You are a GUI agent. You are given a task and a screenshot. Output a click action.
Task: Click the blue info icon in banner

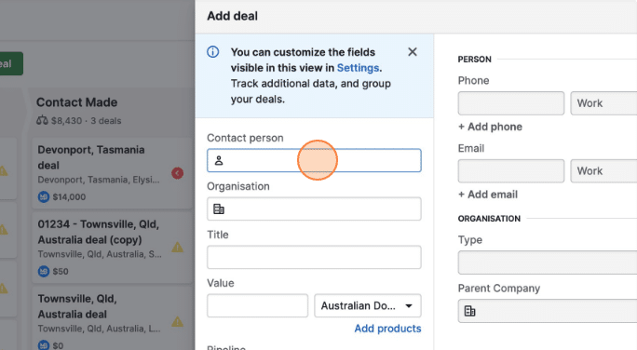[213, 52]
